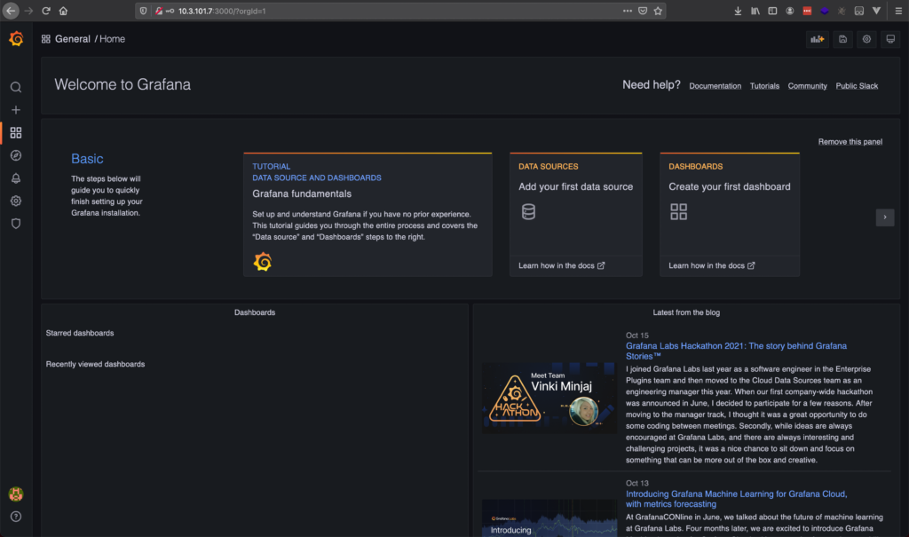
Task: Click the Vue devtools extension icon
Action: click(x=876, y=11)
